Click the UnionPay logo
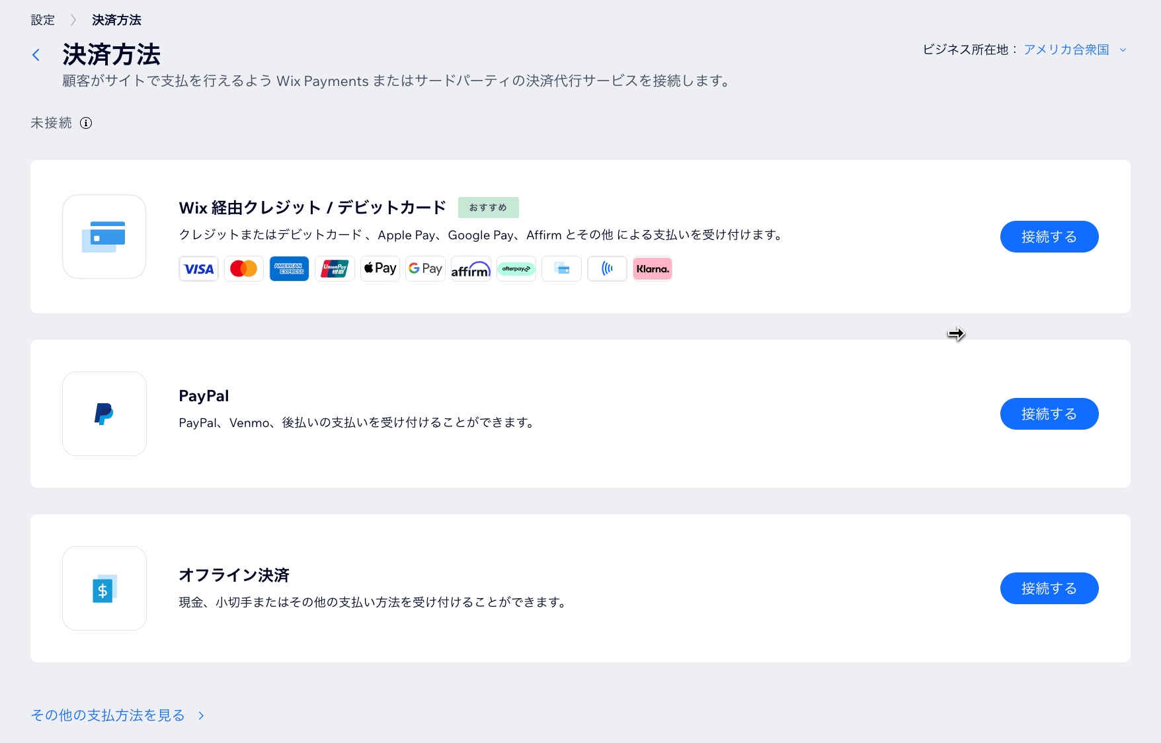 [335, 269]
